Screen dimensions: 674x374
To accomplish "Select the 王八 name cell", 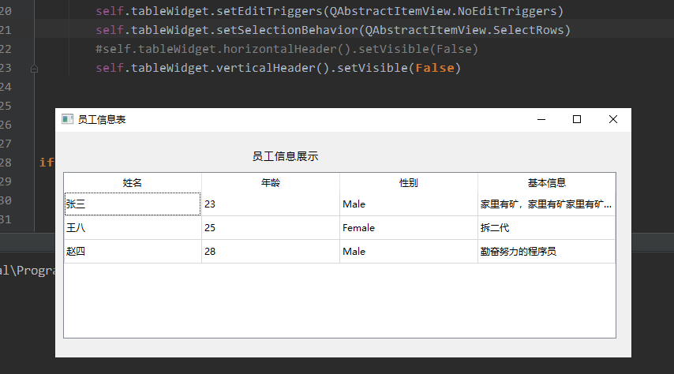I will (x=133, y=227).
